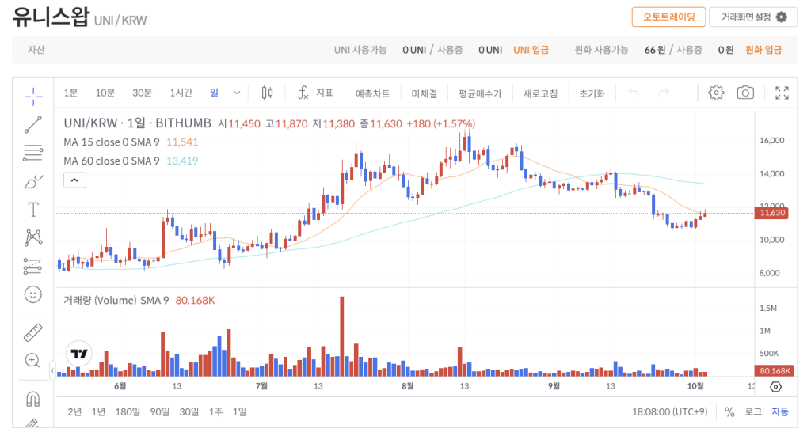The image size is (811, 436).
Task: Toggle the log scale option
Action: coord(753,411)
